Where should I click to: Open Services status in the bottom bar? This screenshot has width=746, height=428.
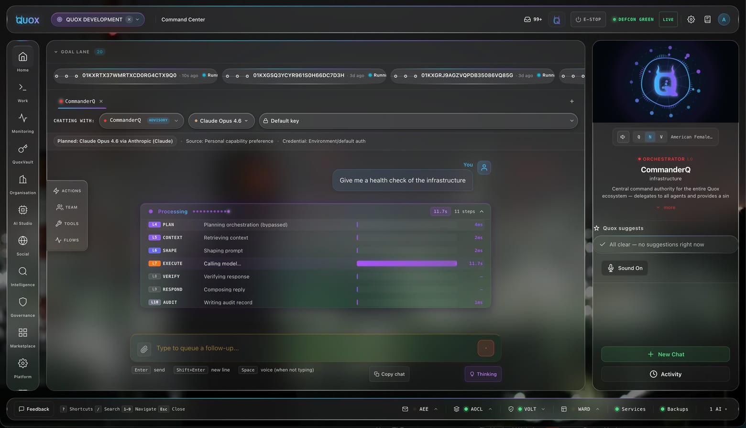pos(630,409)
